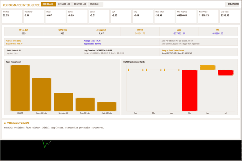The height and width of the screenshot is (161, 242).
Task: Click the Profit Factor: 0.54 line
Action: coord(14,50)
